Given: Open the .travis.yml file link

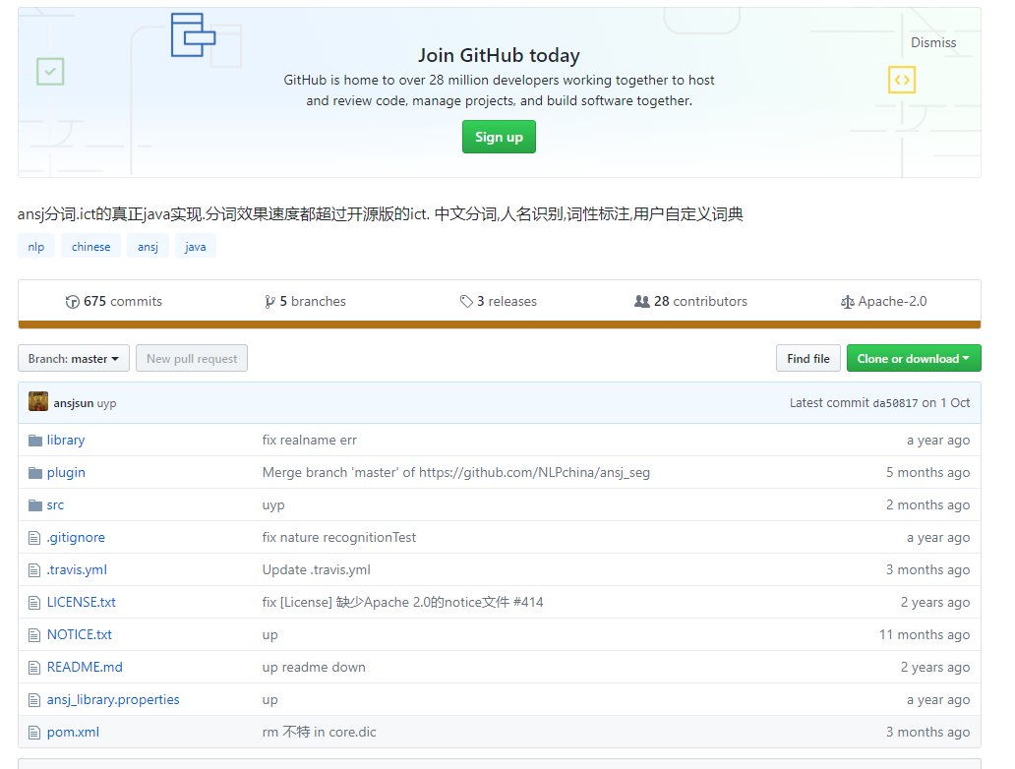Looking at the screenshot, I should (x=77, y=569).
